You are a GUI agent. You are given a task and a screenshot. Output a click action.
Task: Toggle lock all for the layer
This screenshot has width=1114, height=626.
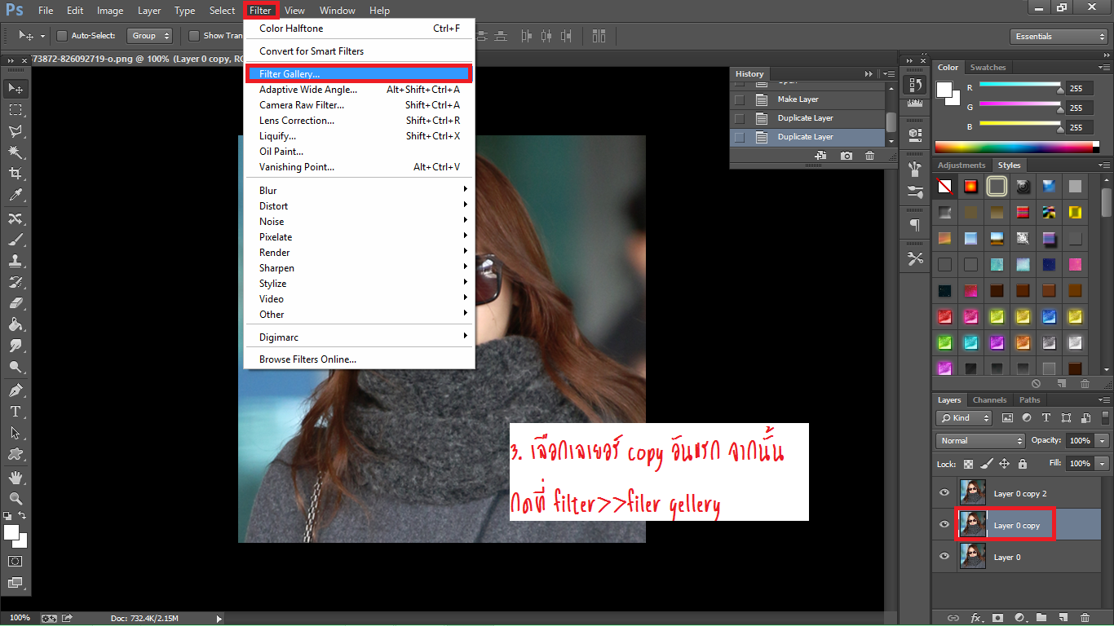(x=1022, y=464)
